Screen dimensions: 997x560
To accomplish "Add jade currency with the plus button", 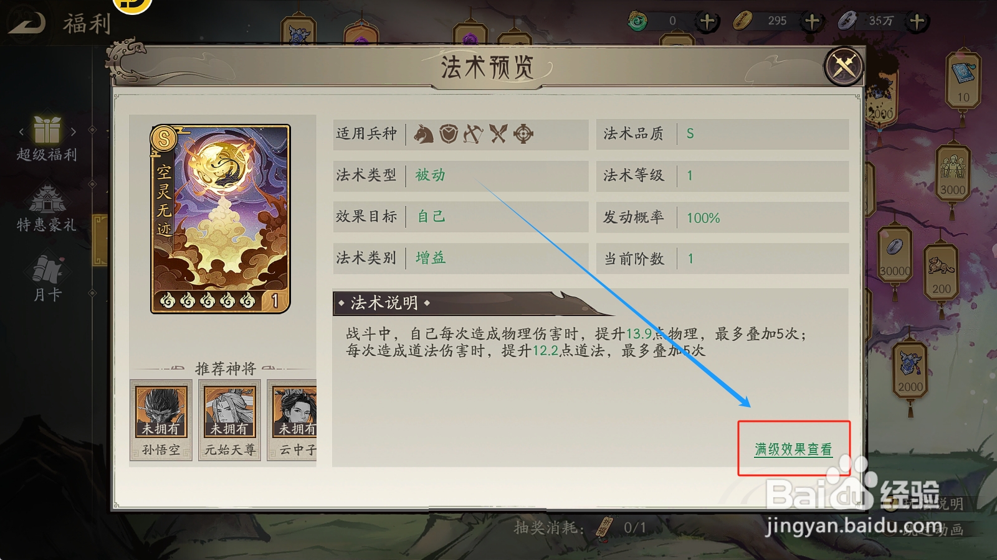I will click(x=707, y=22).
